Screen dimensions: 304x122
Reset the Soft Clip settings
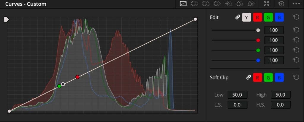(x=296, y=78)
